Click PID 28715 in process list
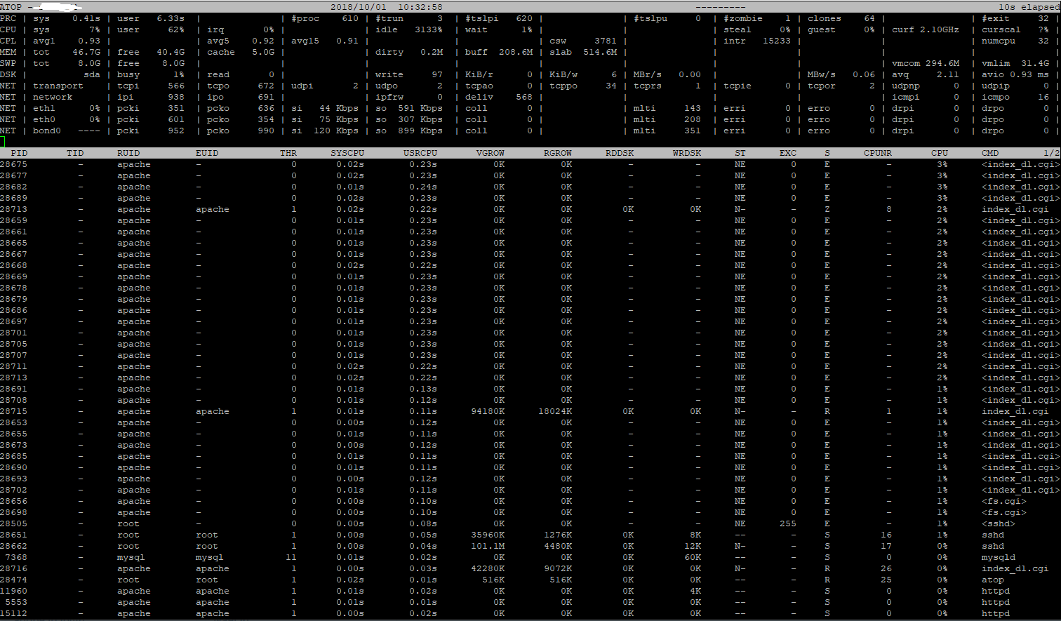The width and height of the screenshot is (1061, 621). pyautogui.click(x=14, y=411)
